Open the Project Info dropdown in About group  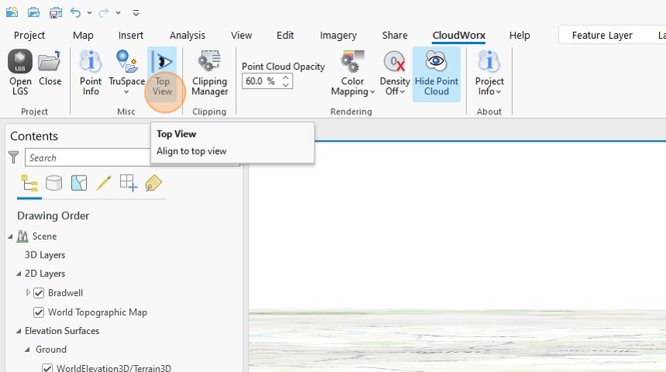(489, 73)
